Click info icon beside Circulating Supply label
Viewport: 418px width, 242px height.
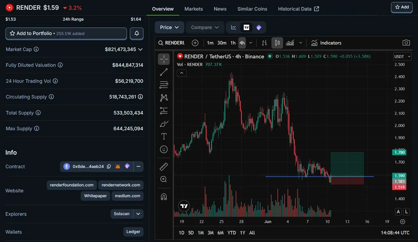51,97
